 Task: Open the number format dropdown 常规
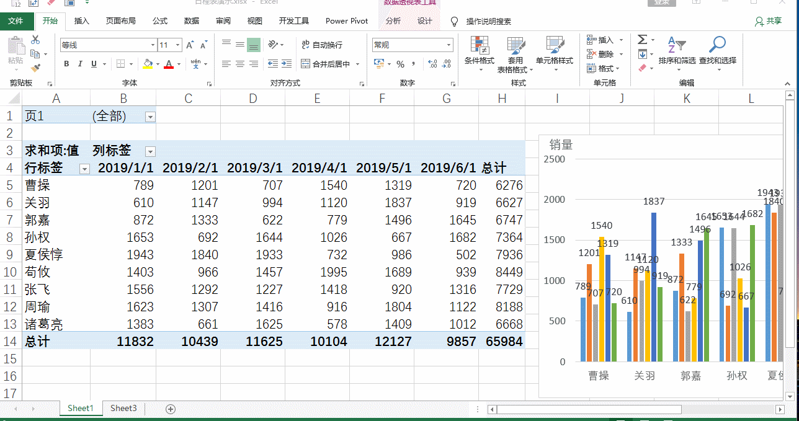(x=449, y=45)
